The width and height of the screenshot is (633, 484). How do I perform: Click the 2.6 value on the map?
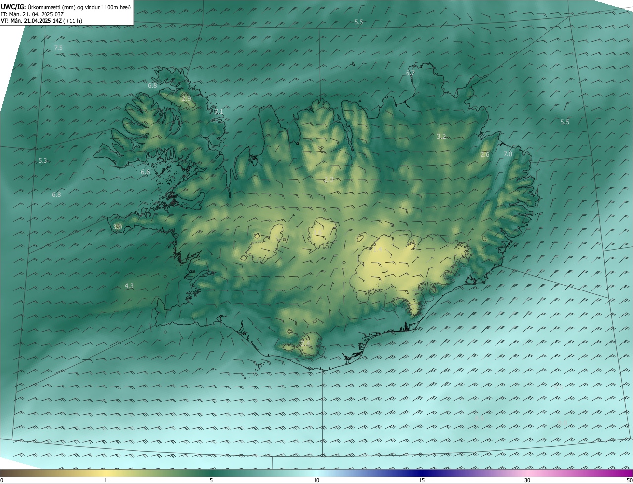(485, 155)
